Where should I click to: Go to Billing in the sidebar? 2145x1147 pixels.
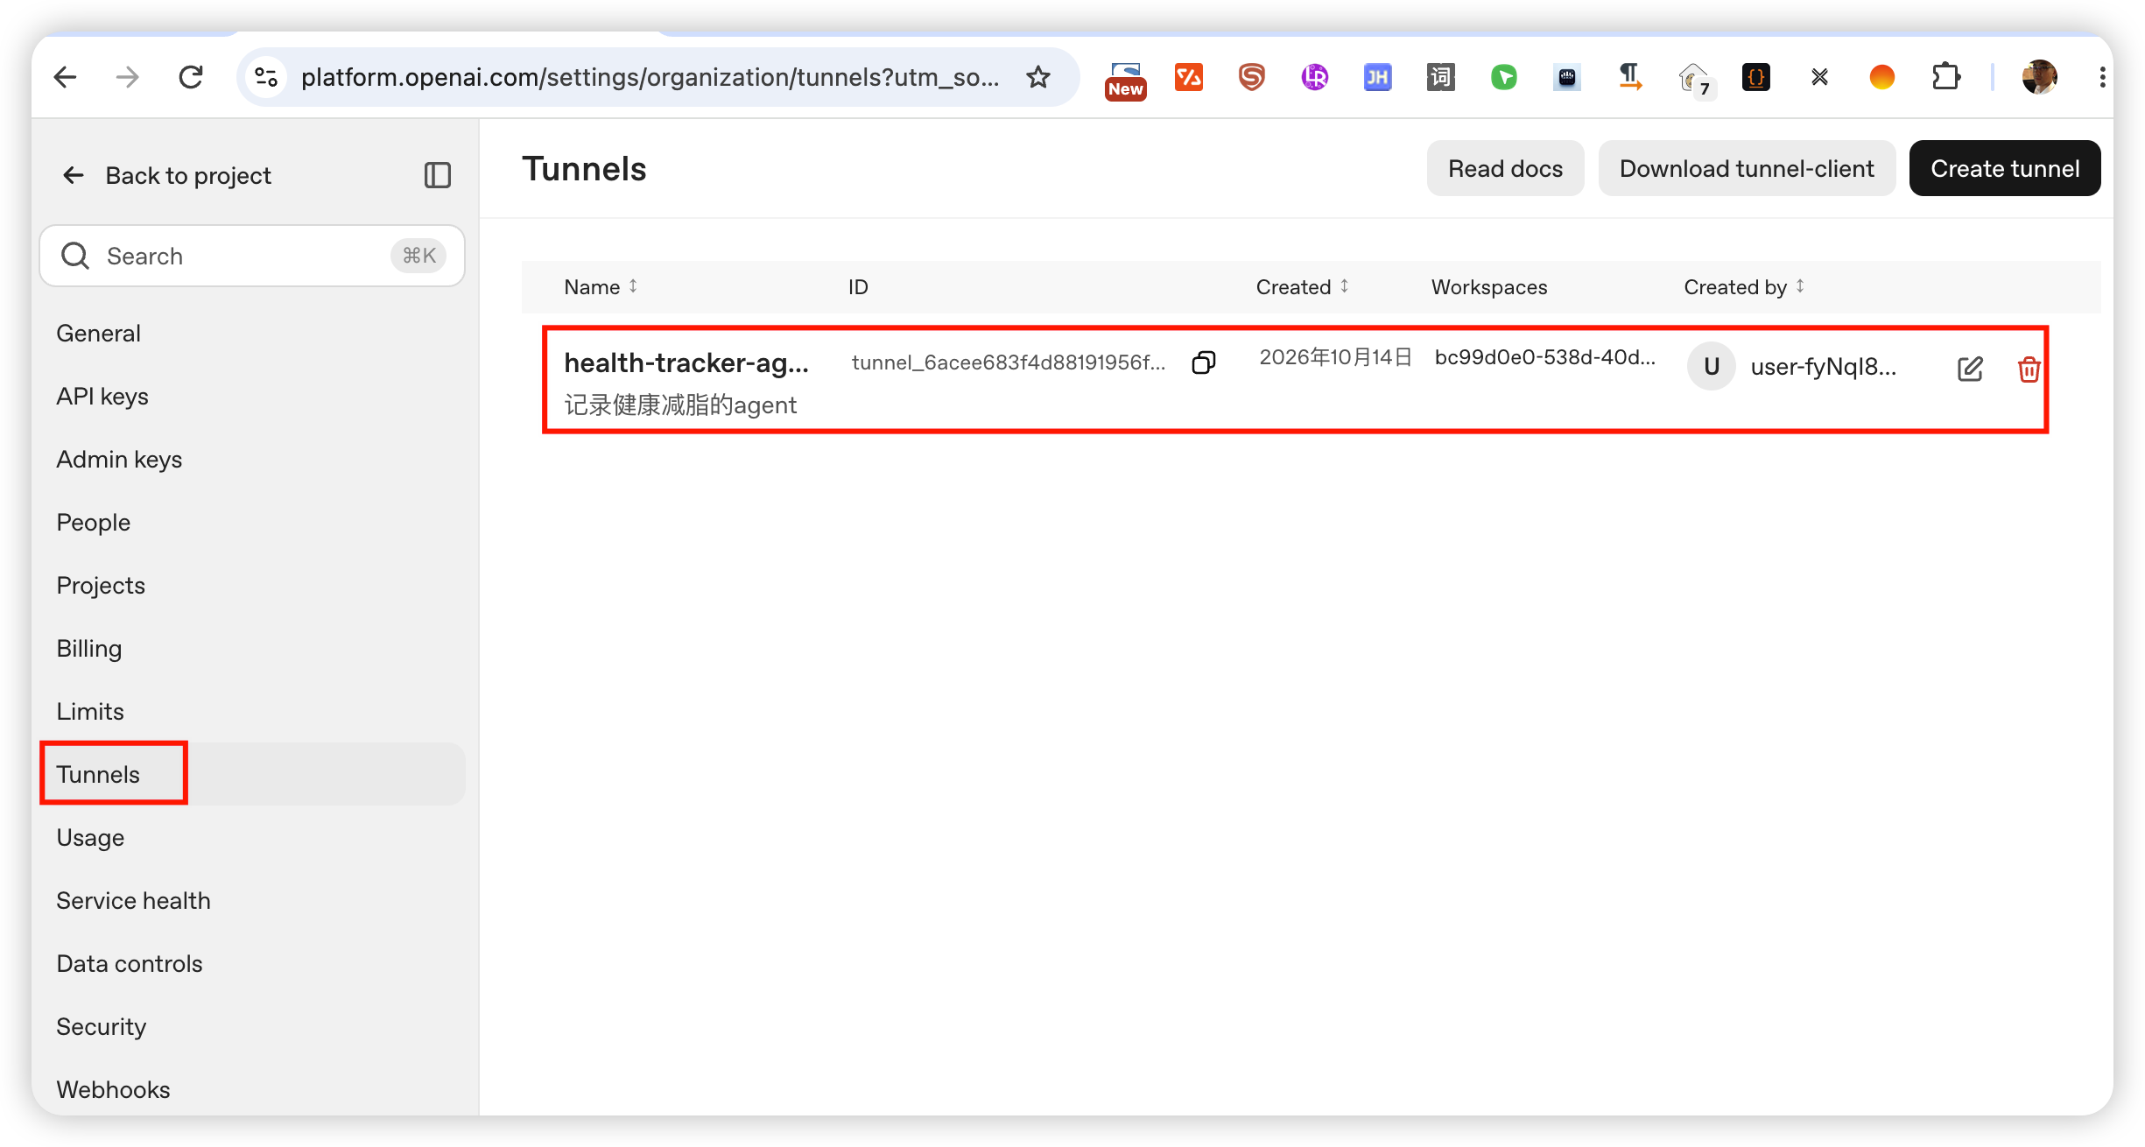(x=89, y=649)
